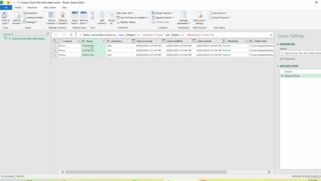Click Replace Values

126,22
